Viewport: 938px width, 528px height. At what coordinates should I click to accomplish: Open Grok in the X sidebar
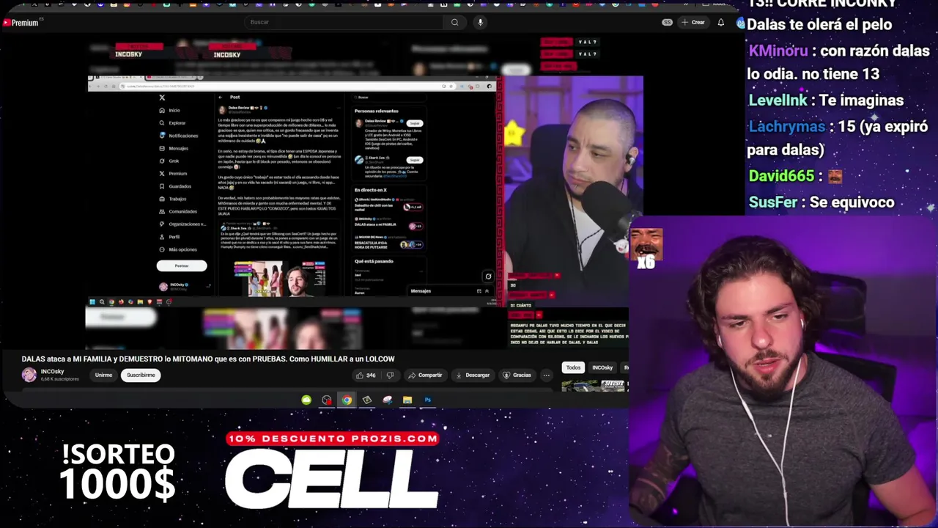tap(169, 161)
